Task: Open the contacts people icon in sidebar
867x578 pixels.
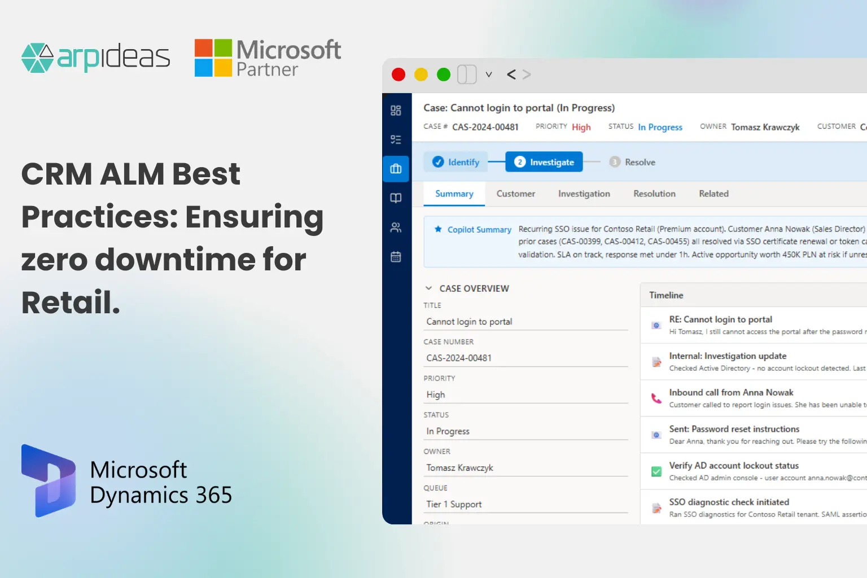Action: [x=396, y=227]
